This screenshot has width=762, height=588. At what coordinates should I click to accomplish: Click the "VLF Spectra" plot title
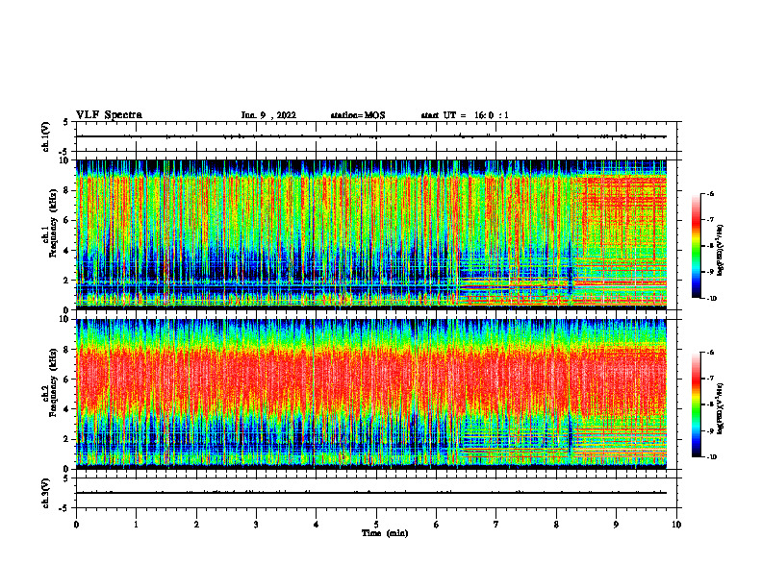tap(109, 115)
